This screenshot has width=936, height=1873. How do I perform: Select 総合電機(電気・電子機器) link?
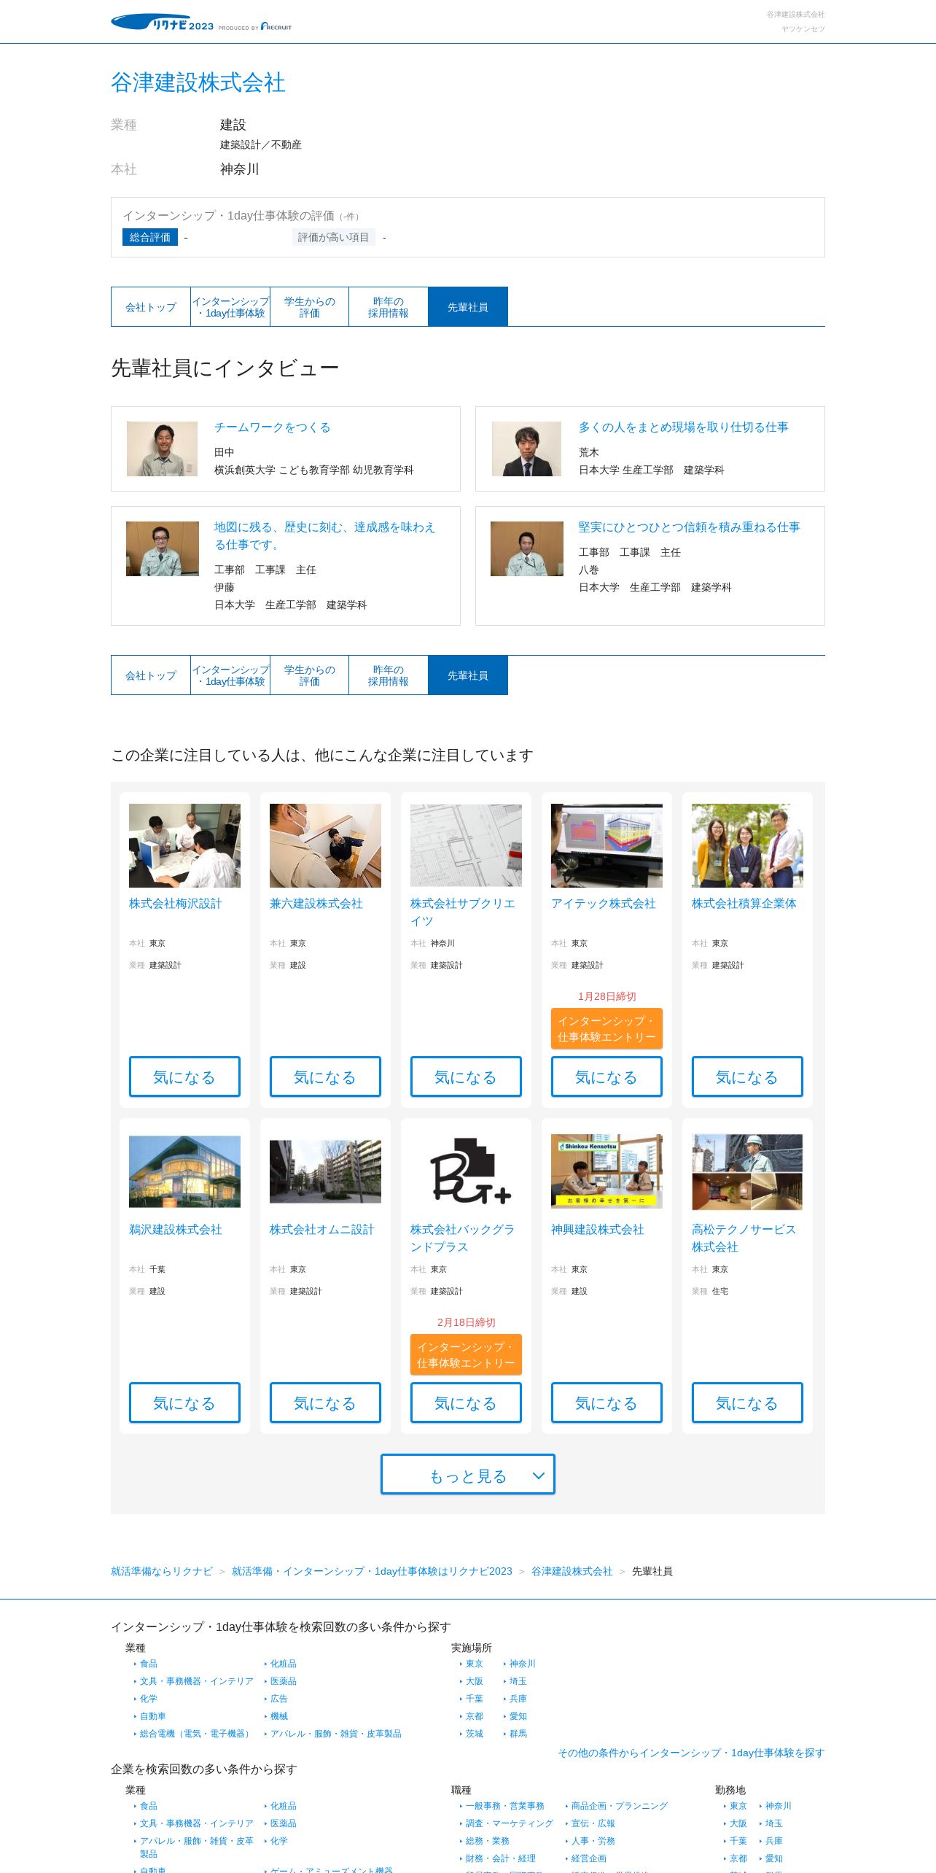197,1734
